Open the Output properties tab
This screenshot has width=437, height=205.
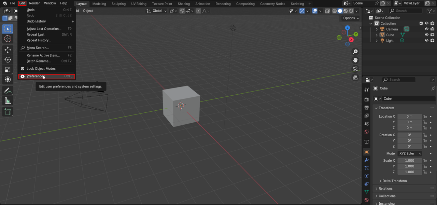[x=367, y=108]
